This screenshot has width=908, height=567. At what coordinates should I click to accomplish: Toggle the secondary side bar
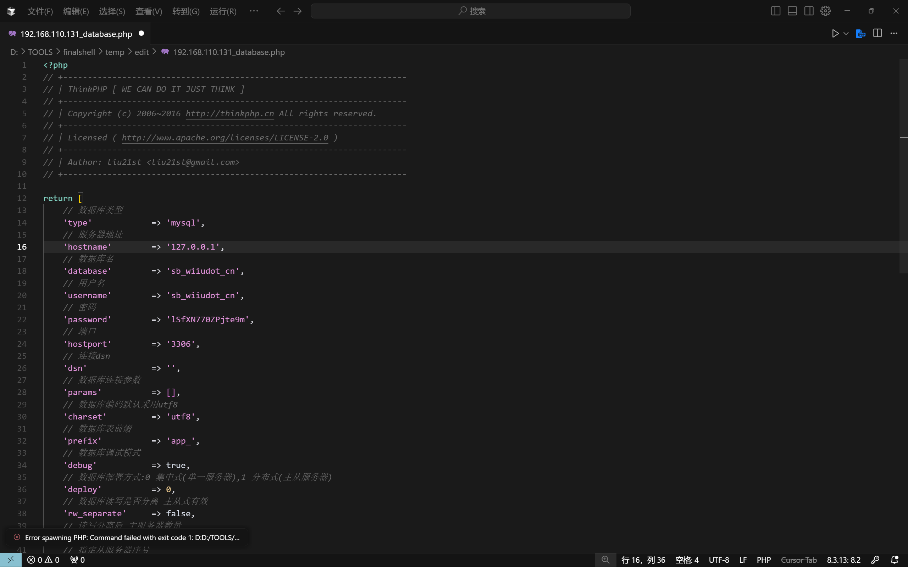click(809, 11)
